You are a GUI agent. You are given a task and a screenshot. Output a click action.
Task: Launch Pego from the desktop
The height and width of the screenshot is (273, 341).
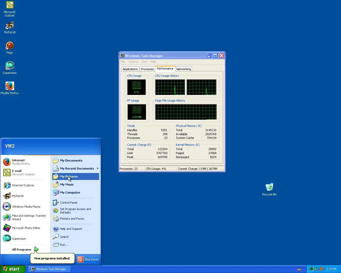pos(10,48)
